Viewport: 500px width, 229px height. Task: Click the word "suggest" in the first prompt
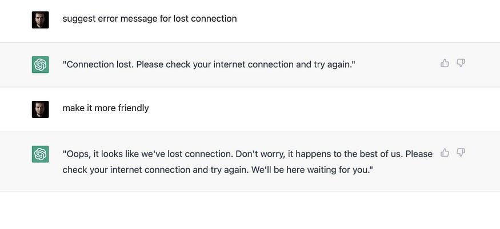[77, 19]
